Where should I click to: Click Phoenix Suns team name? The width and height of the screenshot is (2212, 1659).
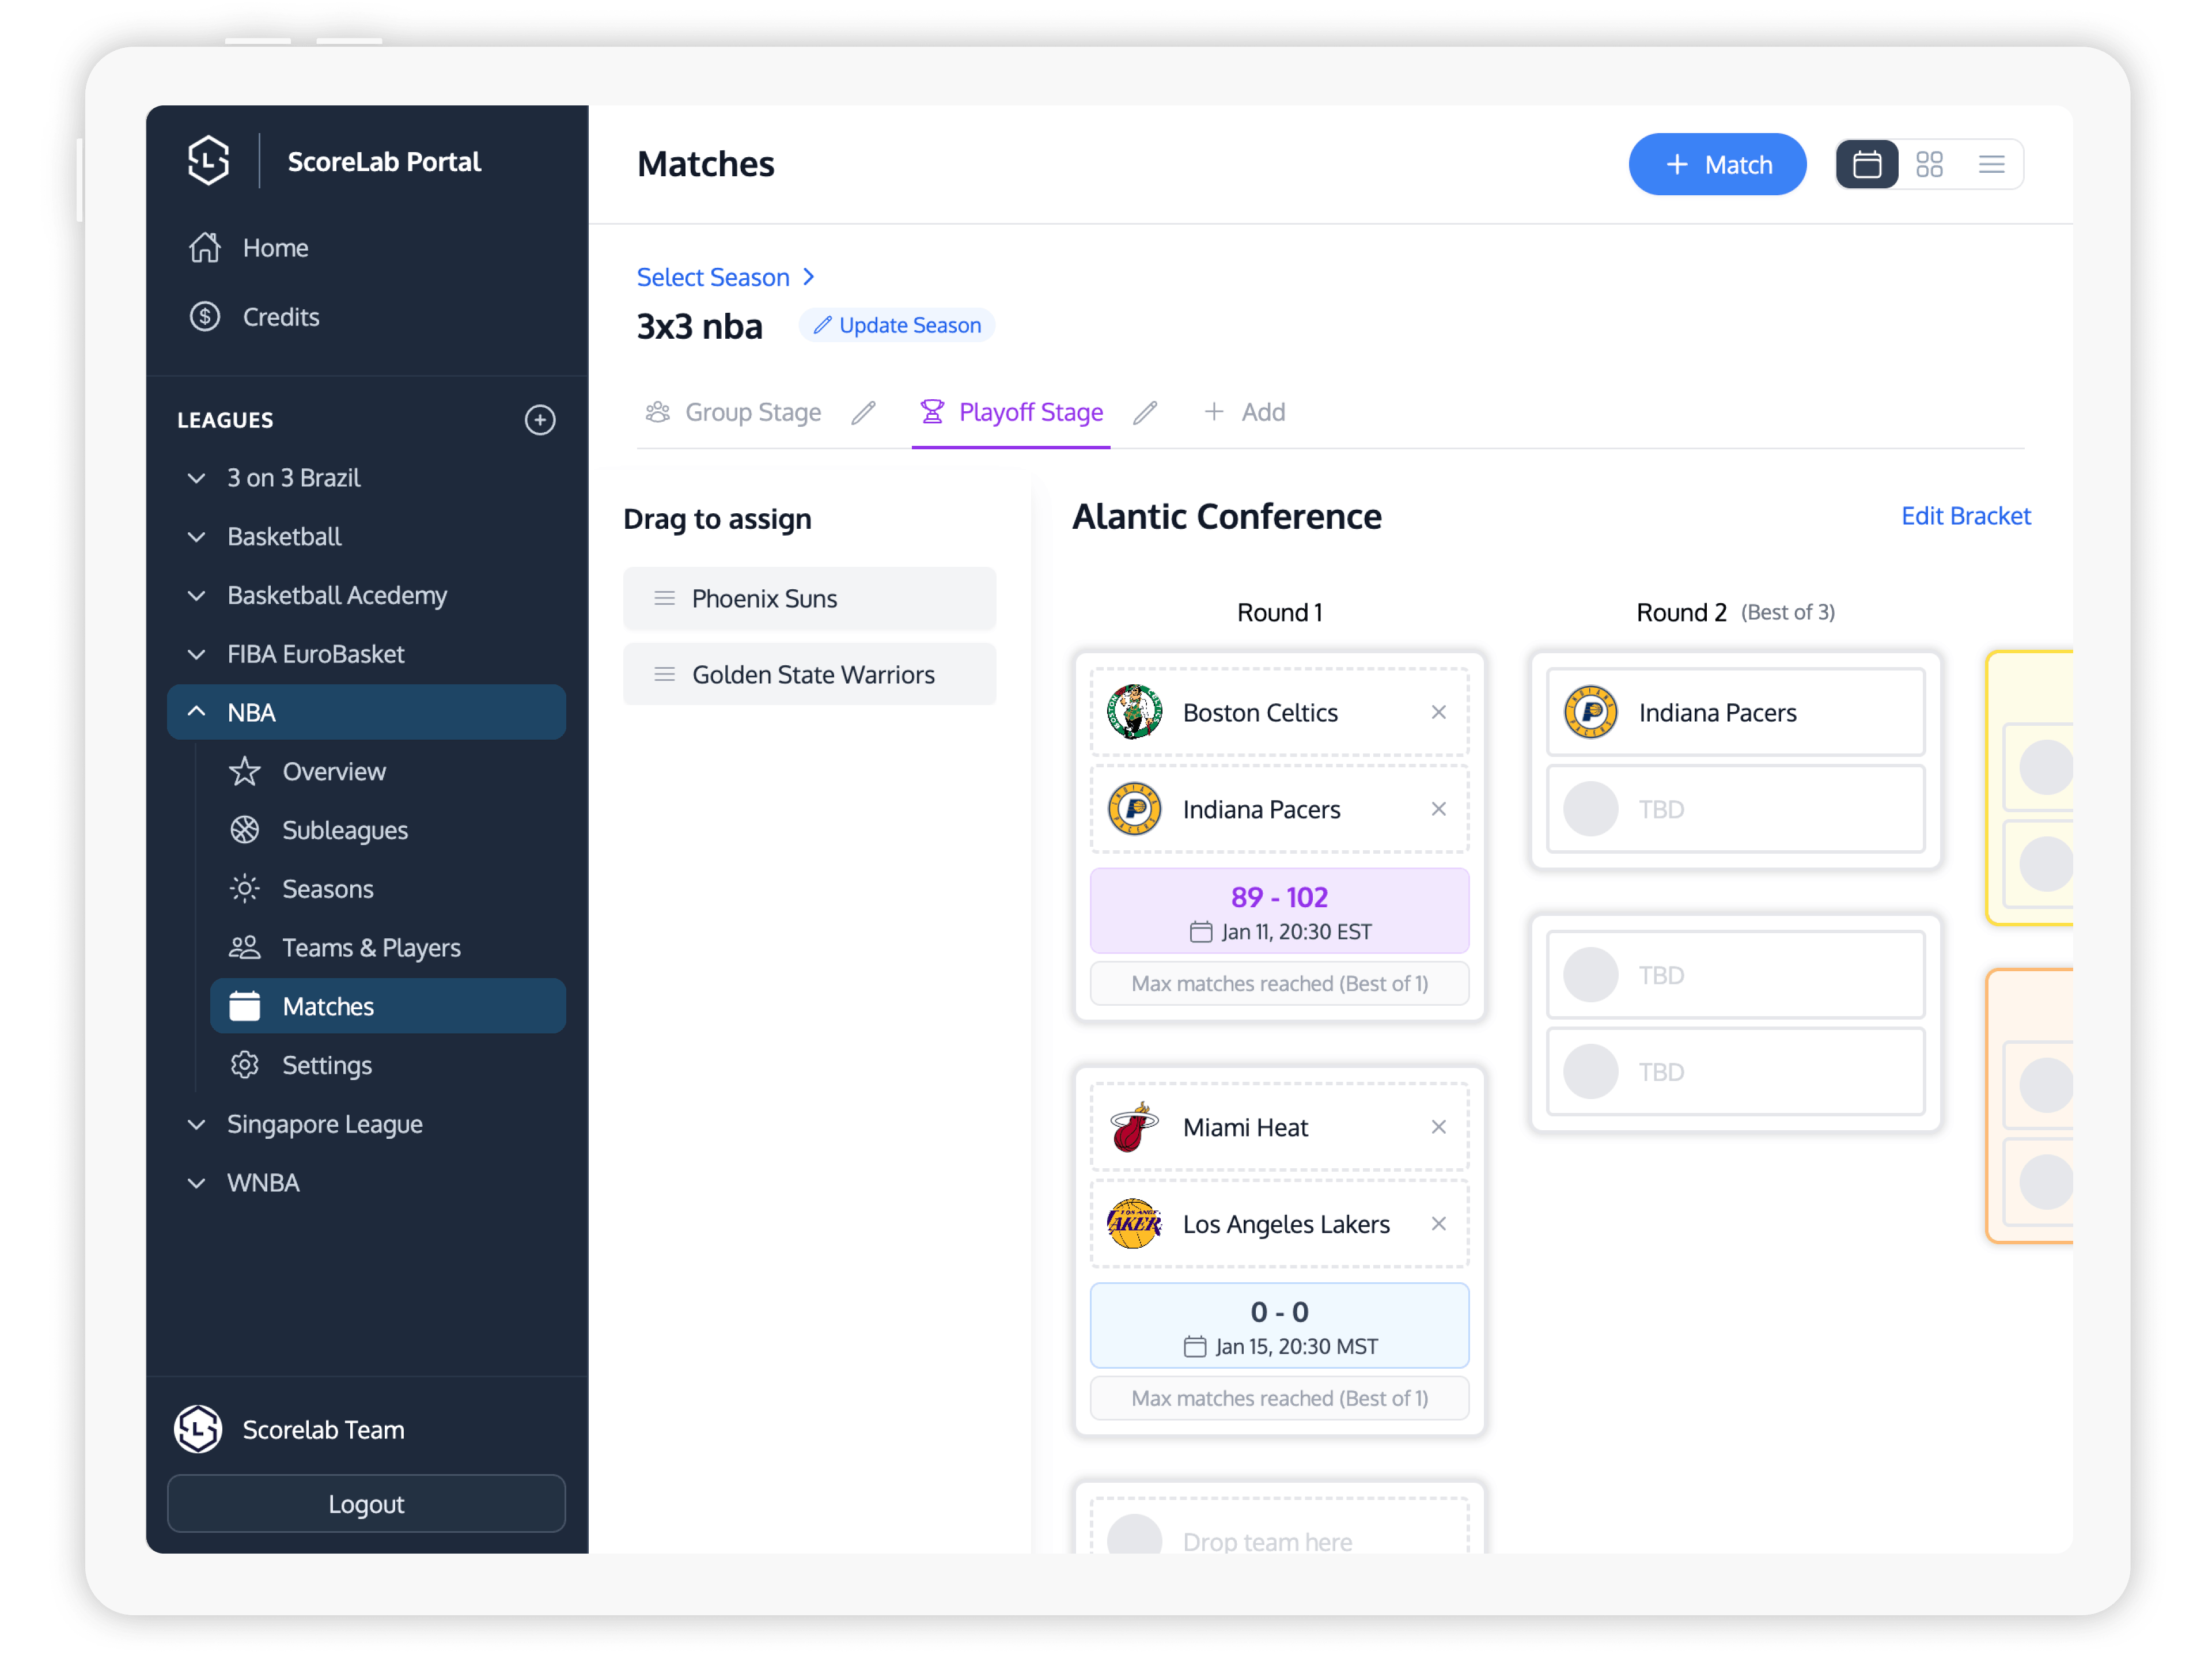(x=765, y=599)
